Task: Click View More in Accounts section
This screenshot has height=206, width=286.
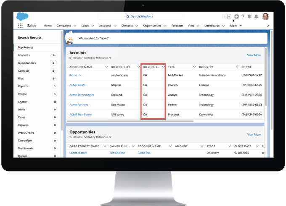Action: [254, 55]
